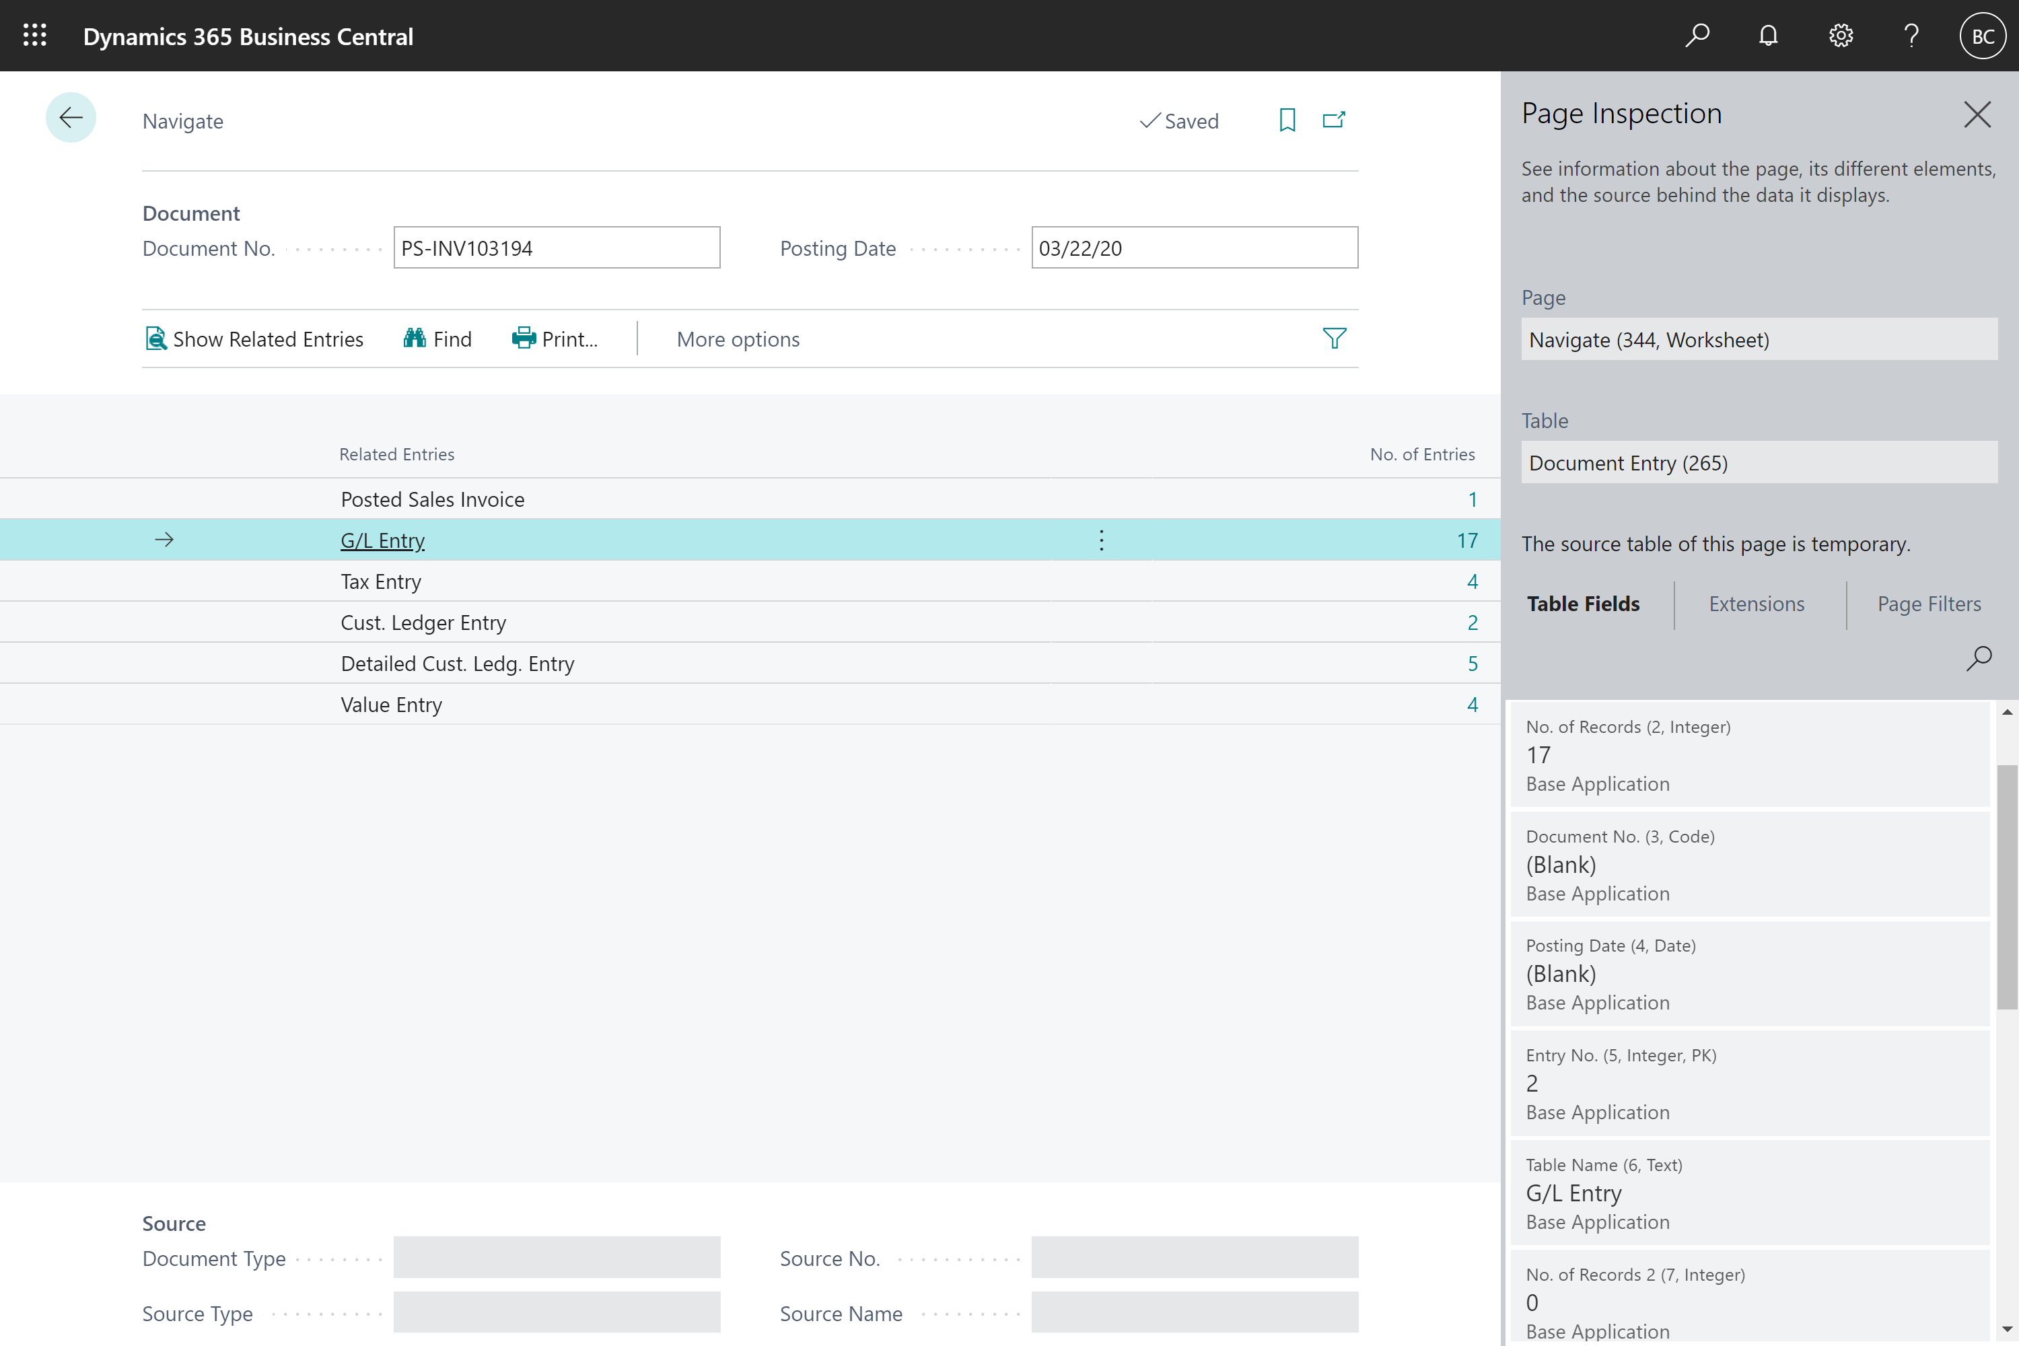The width and height of the screenshot is (2019, 1346).
Task: Open More options dropdown
Action: click(738, 338)
